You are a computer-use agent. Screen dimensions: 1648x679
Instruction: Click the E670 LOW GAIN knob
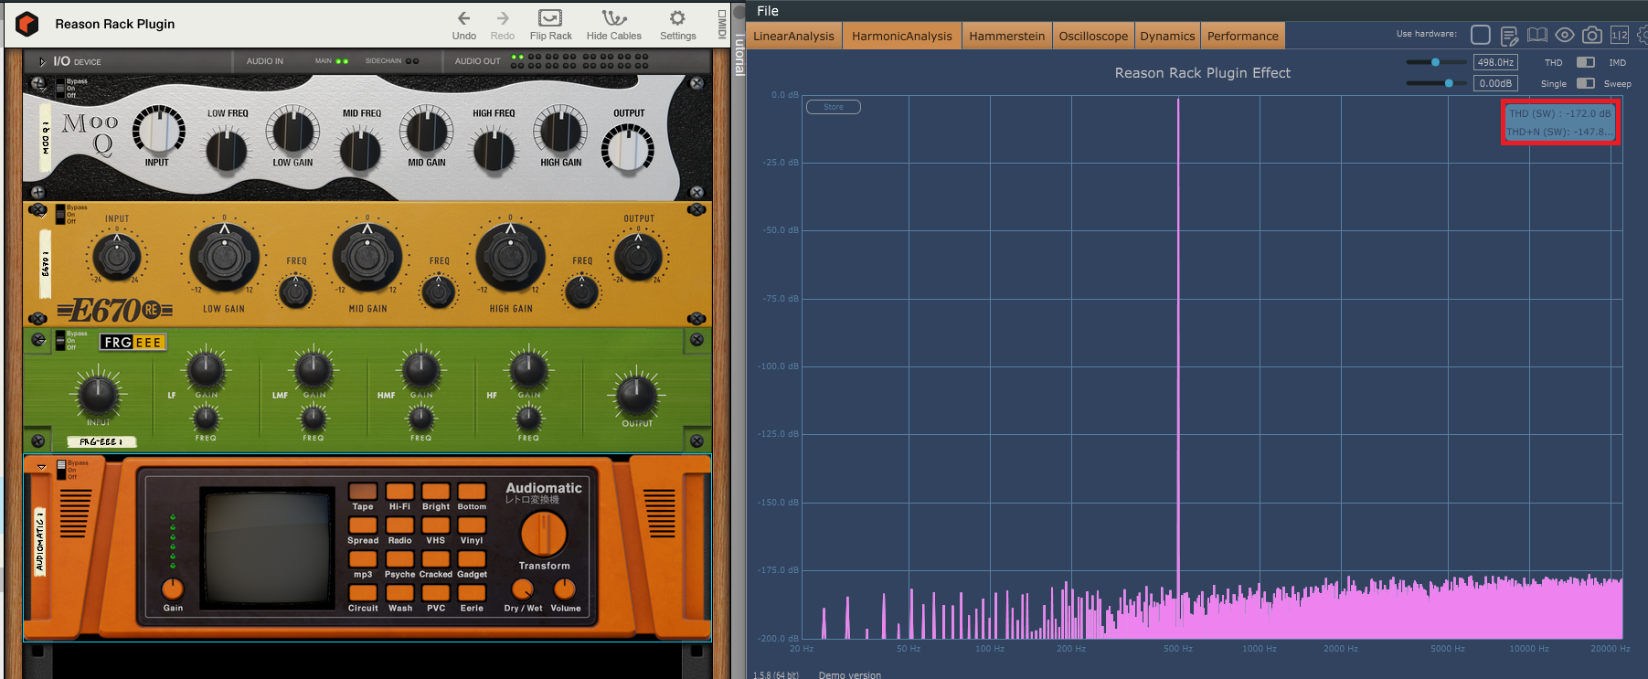tap(224, 259)
